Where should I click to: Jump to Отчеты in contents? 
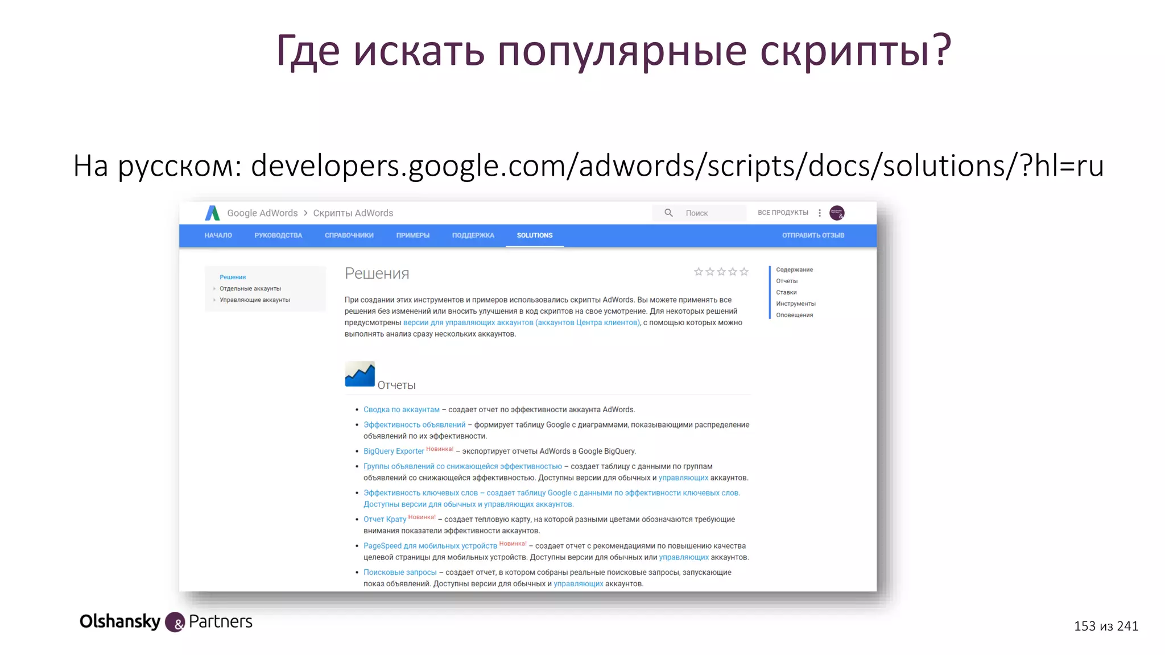[787, 281]
